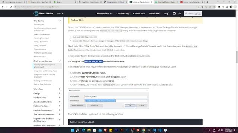Click the docs Search field

click(193, 13)
